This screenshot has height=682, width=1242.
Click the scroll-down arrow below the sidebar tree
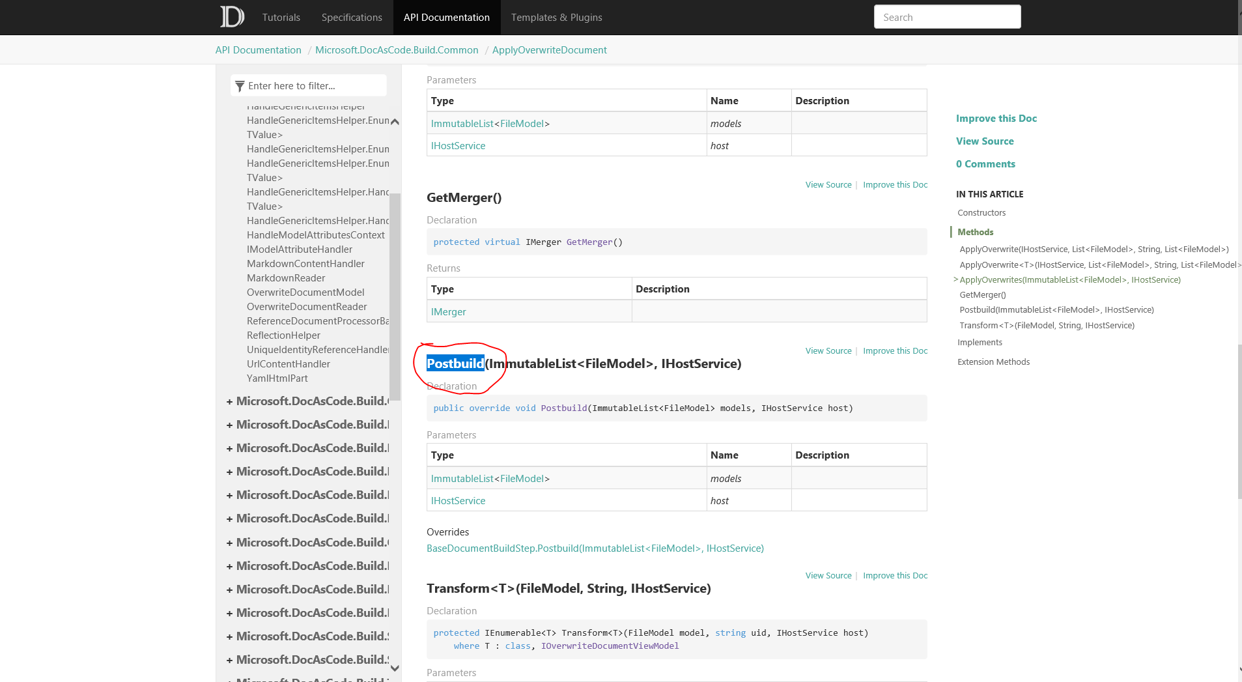tap(395, 668)
